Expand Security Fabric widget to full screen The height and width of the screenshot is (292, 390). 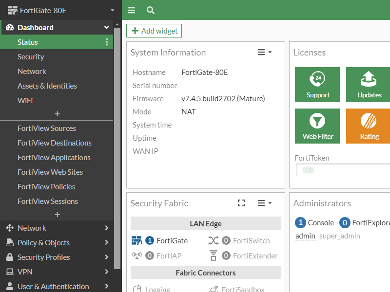pyautogui.click(x=241, y=203)
